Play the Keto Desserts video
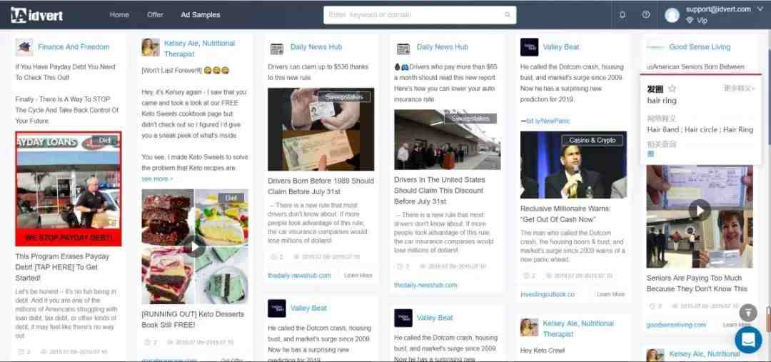Viewport: 771px width, 362px height. (x=195, y=246)
